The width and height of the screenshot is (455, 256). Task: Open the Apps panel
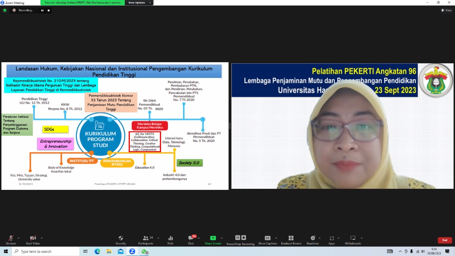tap(332, 240)
